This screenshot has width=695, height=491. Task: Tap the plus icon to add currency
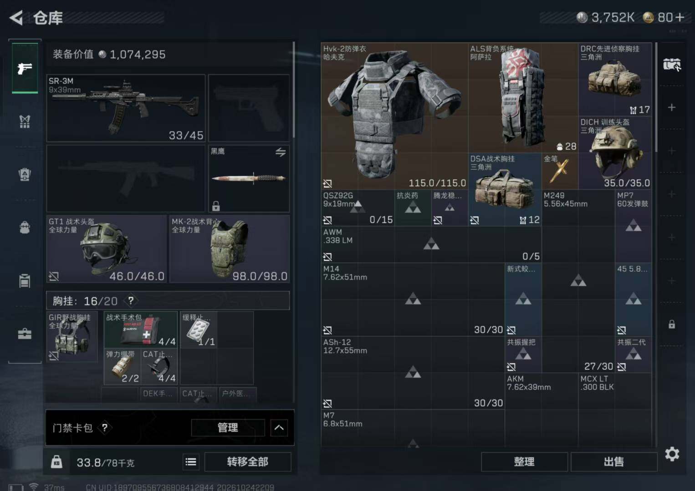tap(680, 17)
